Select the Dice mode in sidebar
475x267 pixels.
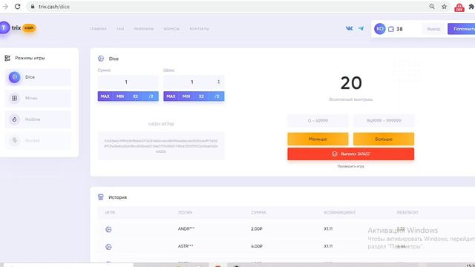pos(38,77)
